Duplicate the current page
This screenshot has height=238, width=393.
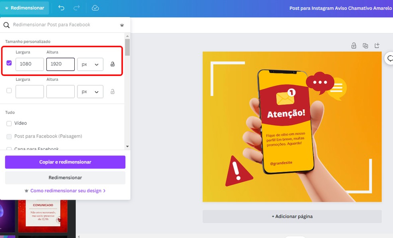(x=365, y=46)
